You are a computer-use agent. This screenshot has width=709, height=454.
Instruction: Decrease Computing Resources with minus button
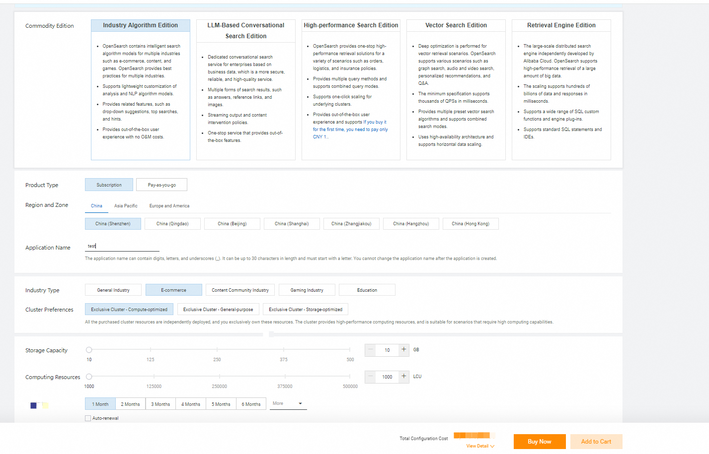click(370, 377)
